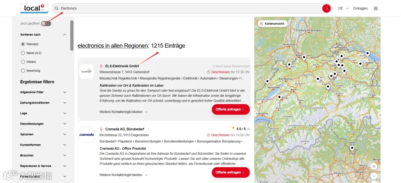Click ELS-Elektronik GmbH company logo
The height and width of the screenshot is (183, 401).
click(x=87, y=71)
